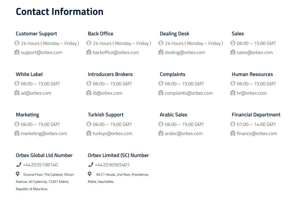Click the envelope icon beside support@orbex.com
Image resolution: width=291 pixels, height=204 pixels.
[x=17, y=52]
